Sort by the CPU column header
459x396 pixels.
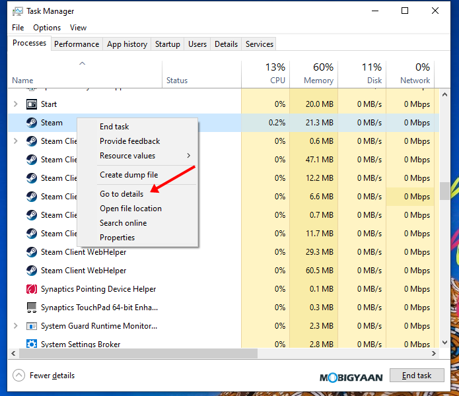click(265, 74)
